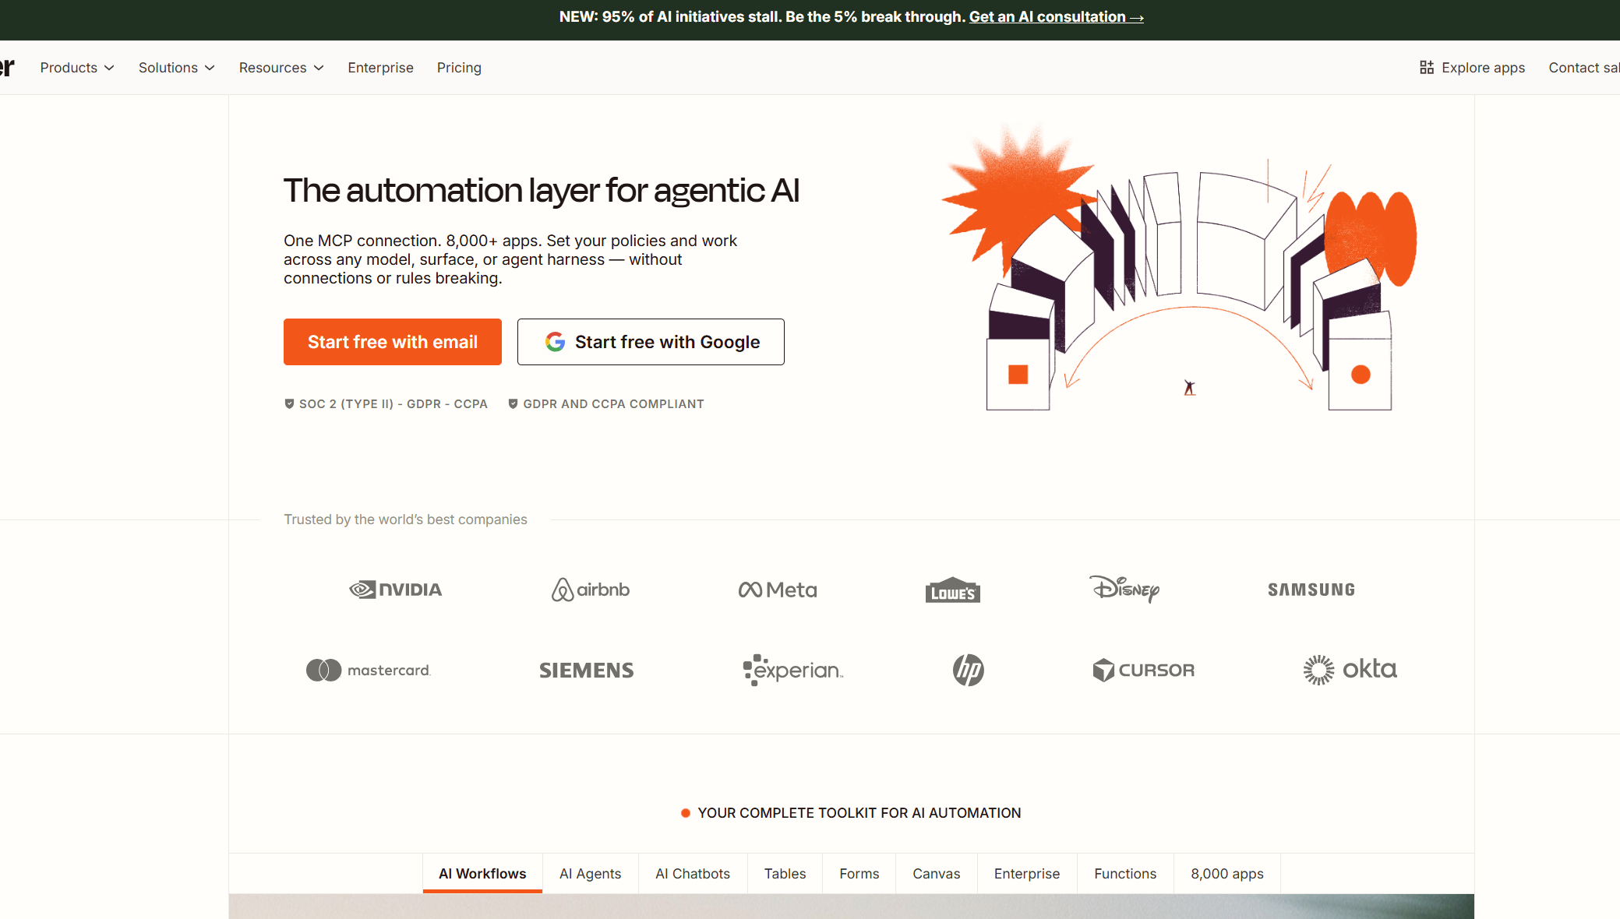Open the Resources dropdown
Image resolution: width=1620 pixels, height=919 pixels.
(281, 68)
